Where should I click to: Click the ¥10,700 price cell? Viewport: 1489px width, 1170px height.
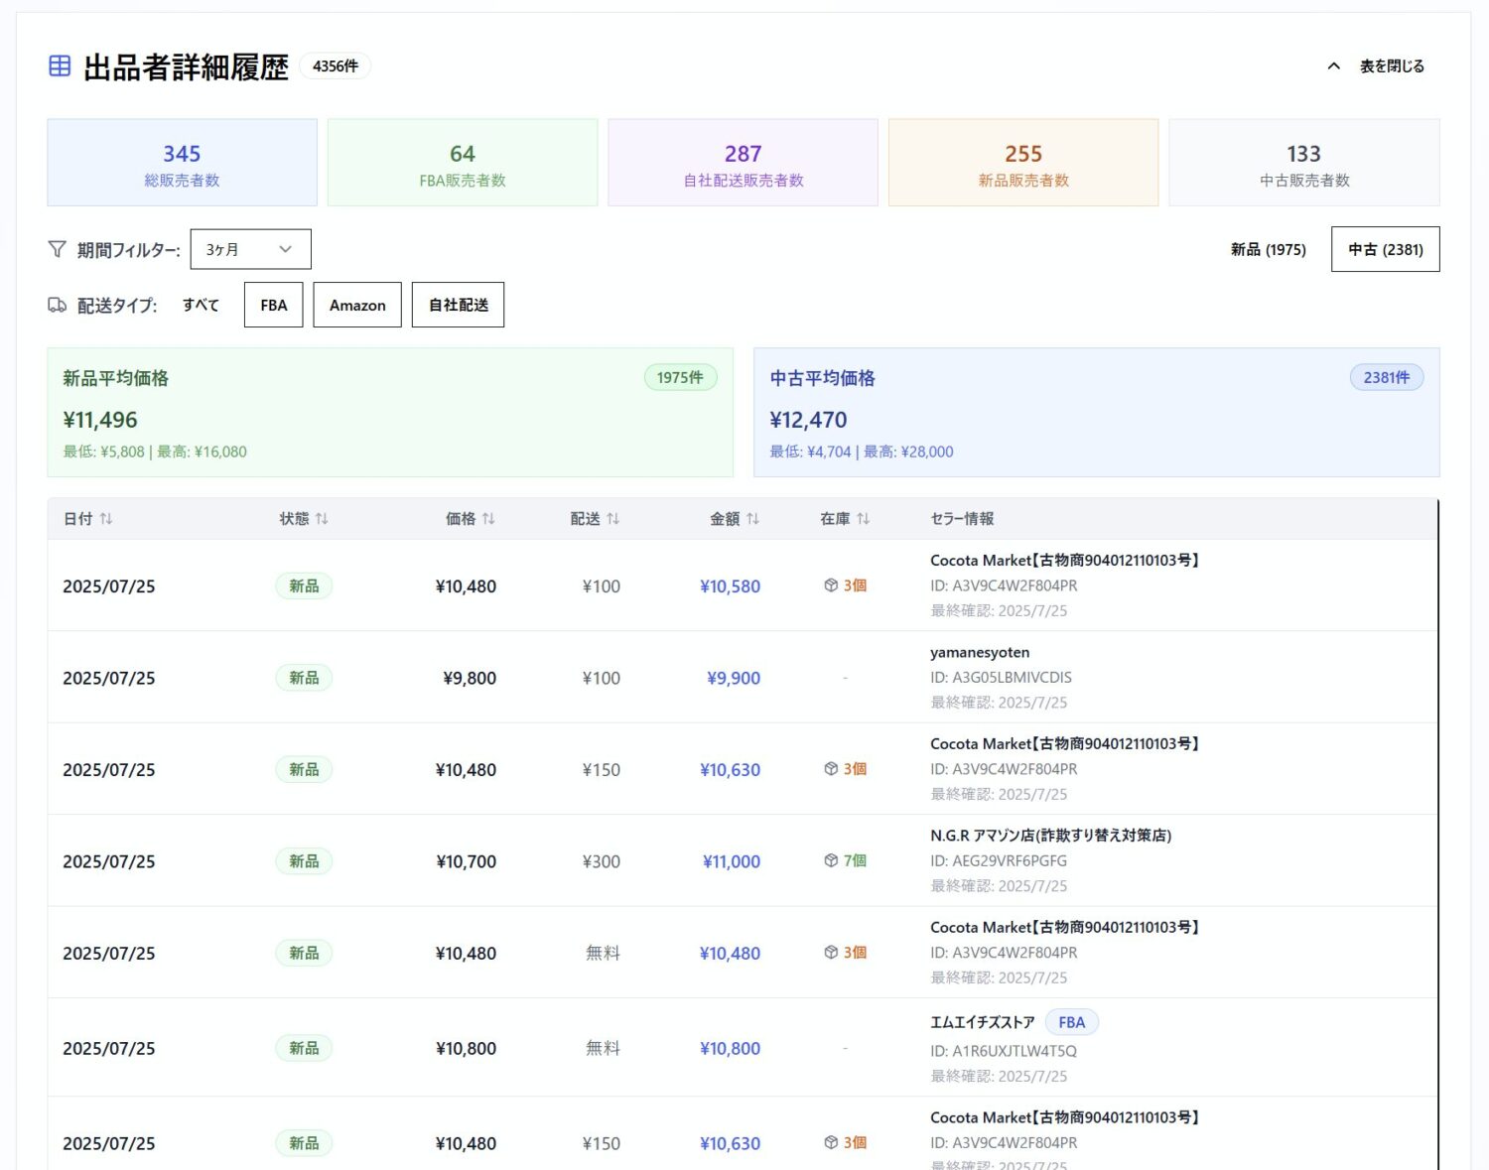tap(467, 862)
